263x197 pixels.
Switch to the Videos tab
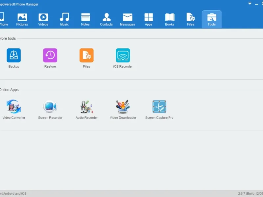43,19
